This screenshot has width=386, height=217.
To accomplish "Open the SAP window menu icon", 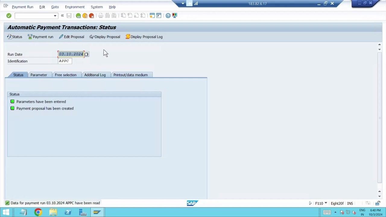I will coord(6,6).
